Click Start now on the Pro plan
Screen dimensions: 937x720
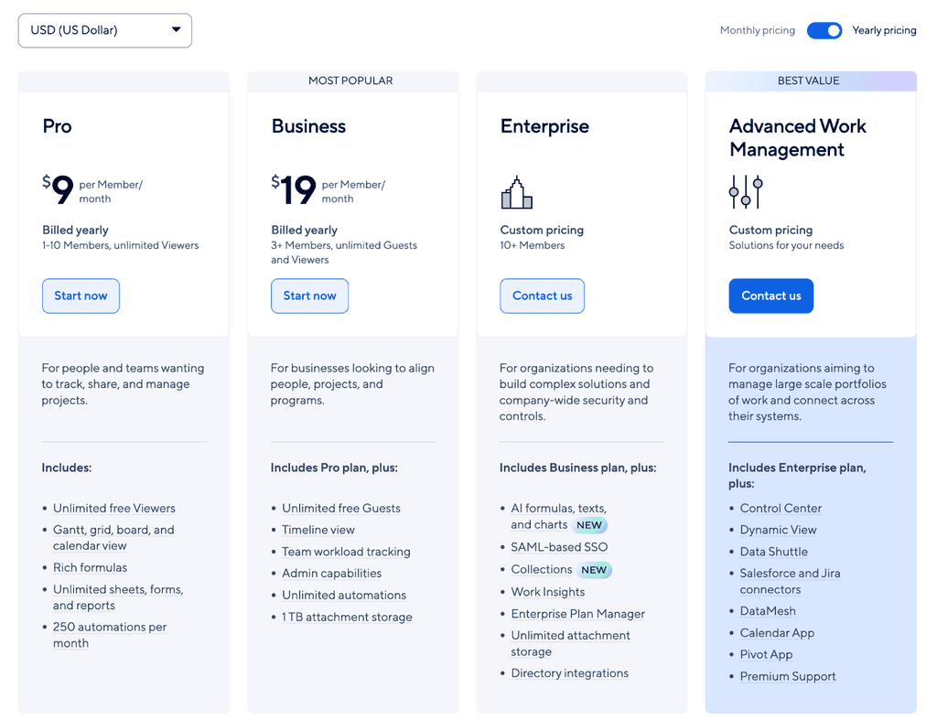pyautogui.click(x=81, y=296)
